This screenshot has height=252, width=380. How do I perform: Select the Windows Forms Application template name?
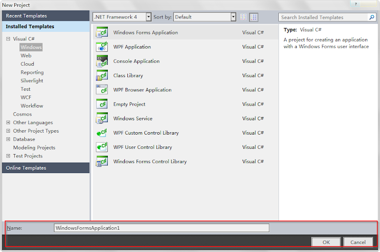coord(145,32)
